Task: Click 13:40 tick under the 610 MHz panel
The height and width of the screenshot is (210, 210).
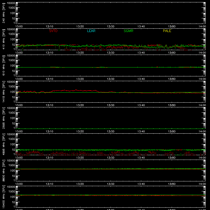Action: click(141, 79)
